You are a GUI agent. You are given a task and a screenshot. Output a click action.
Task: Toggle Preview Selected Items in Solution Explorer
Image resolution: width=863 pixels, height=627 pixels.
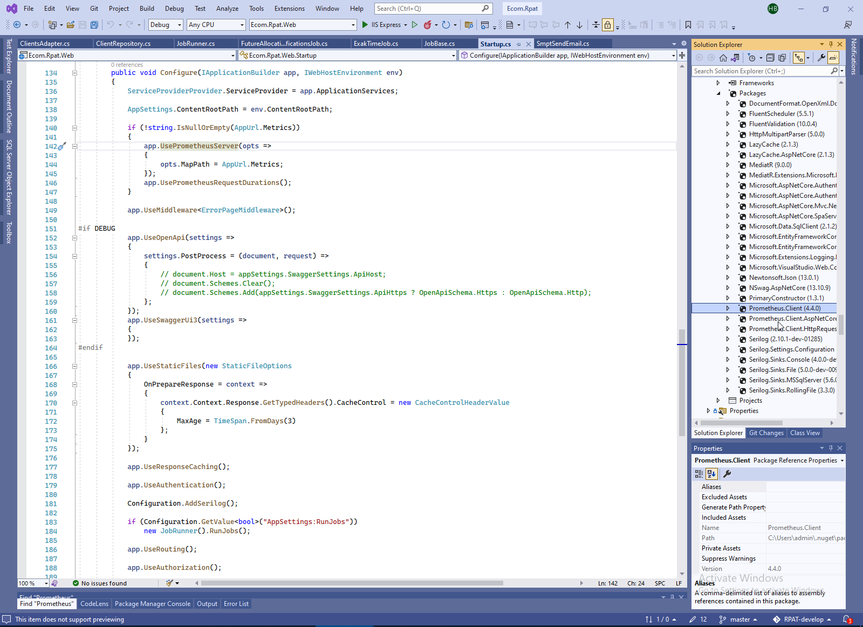(833, 58)
